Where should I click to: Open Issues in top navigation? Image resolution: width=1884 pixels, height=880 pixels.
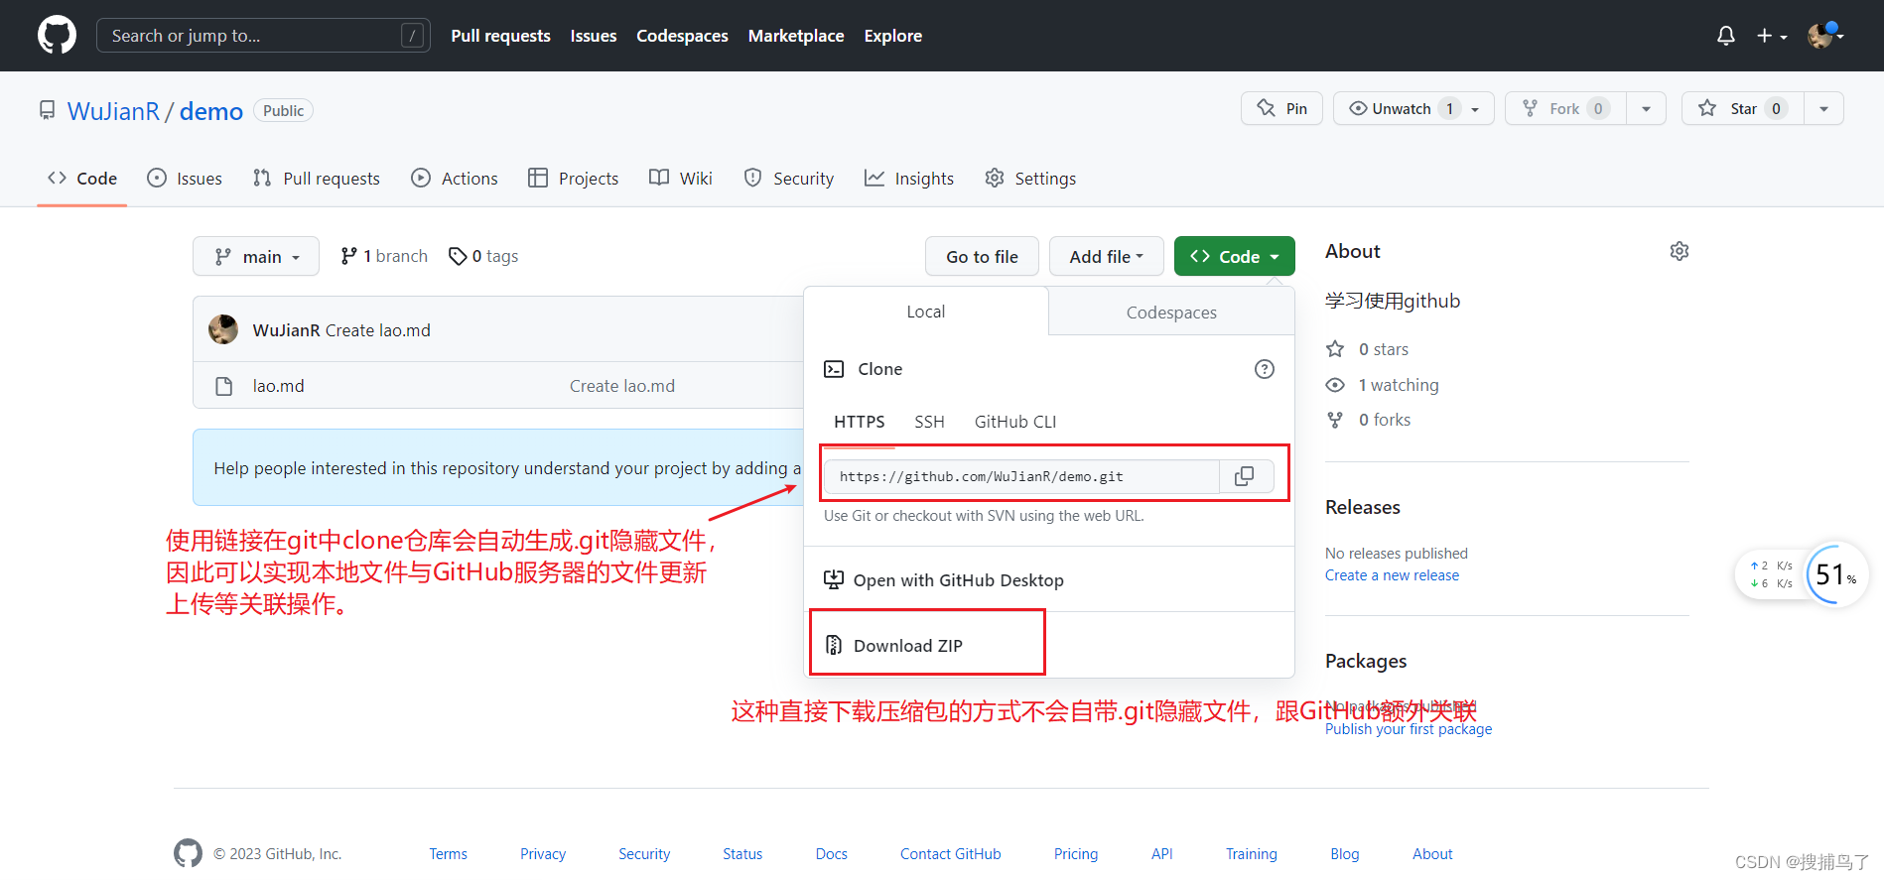(x=594, y=36)
